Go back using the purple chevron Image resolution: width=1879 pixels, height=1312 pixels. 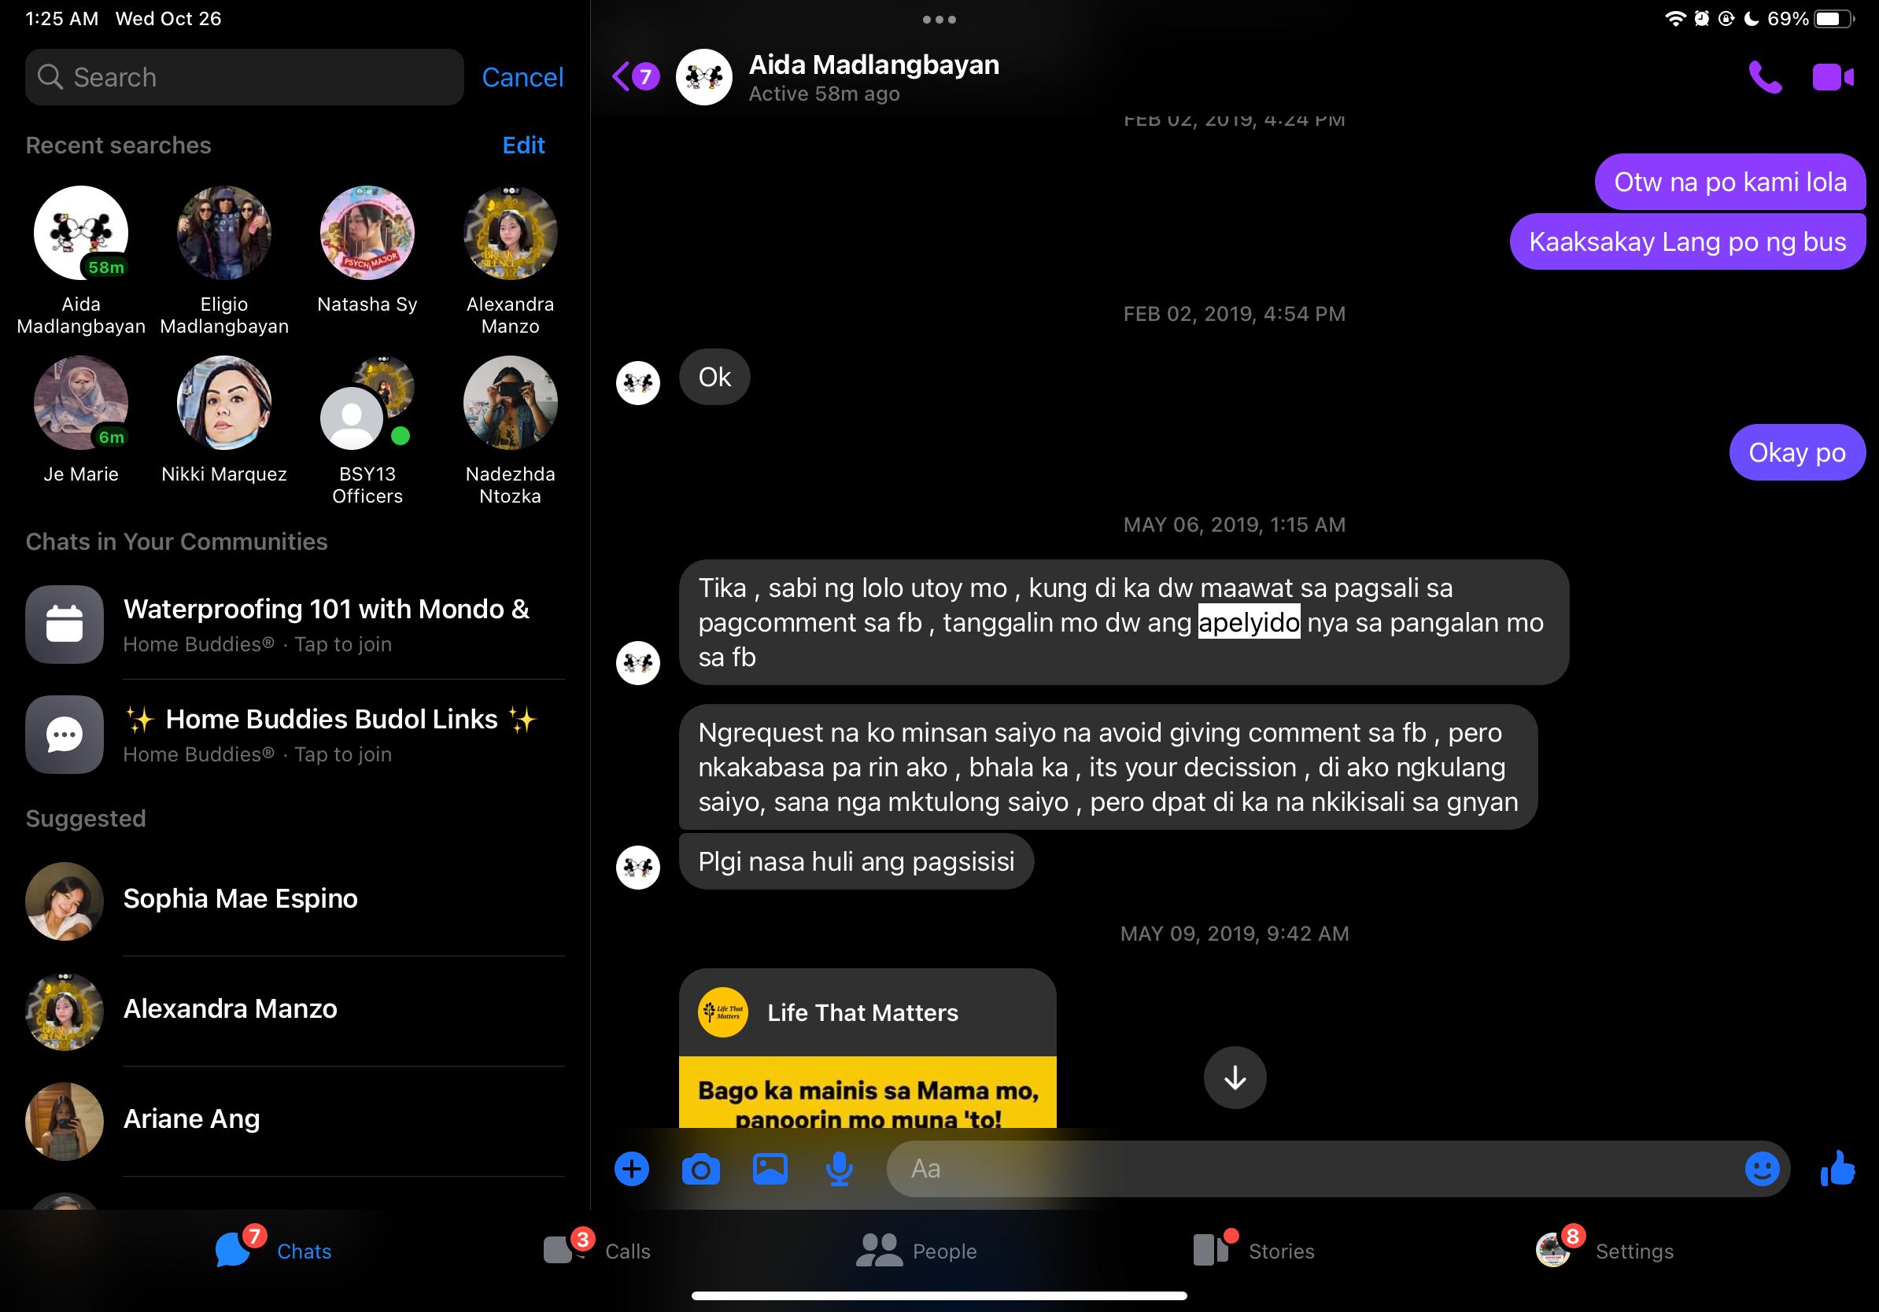pyautogui.click(x=622, y=77)
